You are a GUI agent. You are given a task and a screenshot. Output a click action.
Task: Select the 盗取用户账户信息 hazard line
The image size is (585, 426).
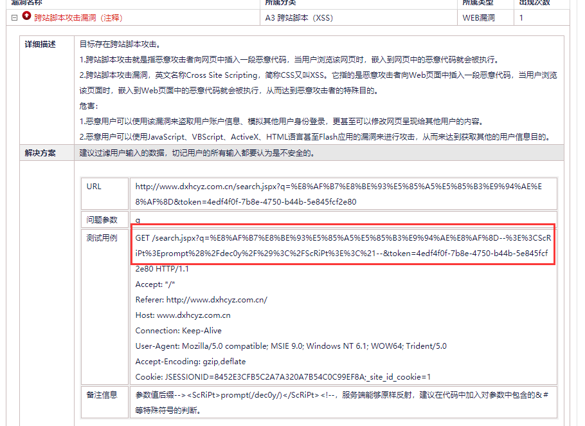[x=282, y=122]
